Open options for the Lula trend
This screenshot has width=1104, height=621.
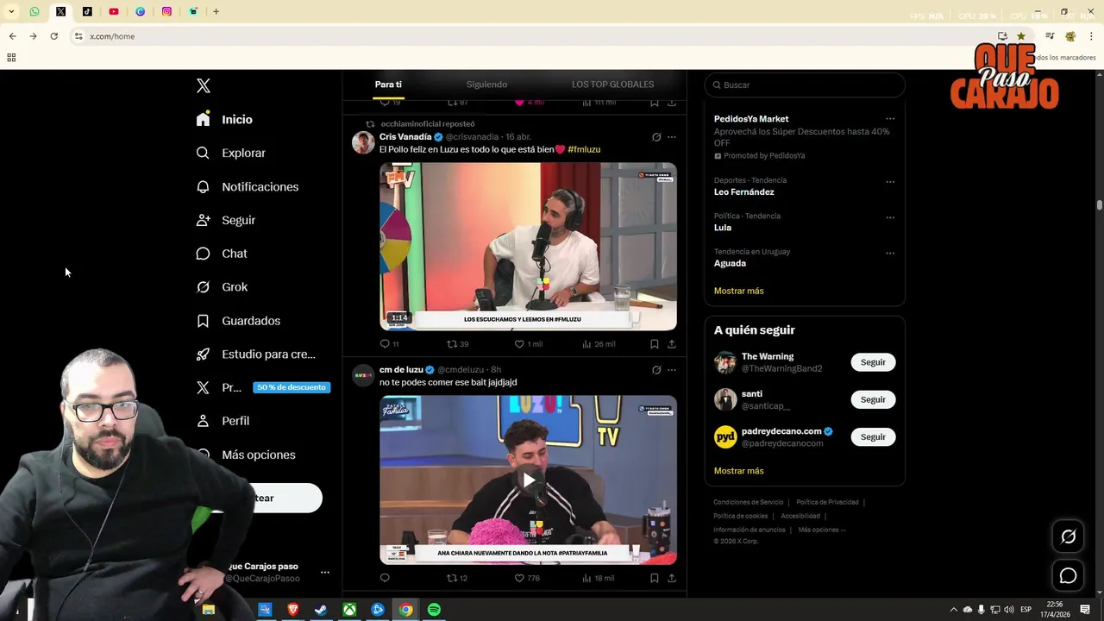tap(890, 217)
